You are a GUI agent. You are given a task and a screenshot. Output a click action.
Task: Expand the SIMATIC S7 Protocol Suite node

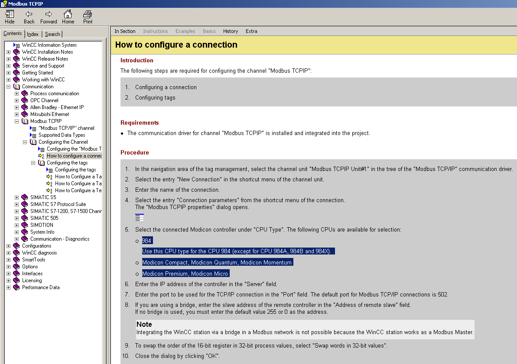tap(16, 204)
